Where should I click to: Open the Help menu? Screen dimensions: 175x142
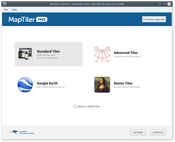(14, 10)
